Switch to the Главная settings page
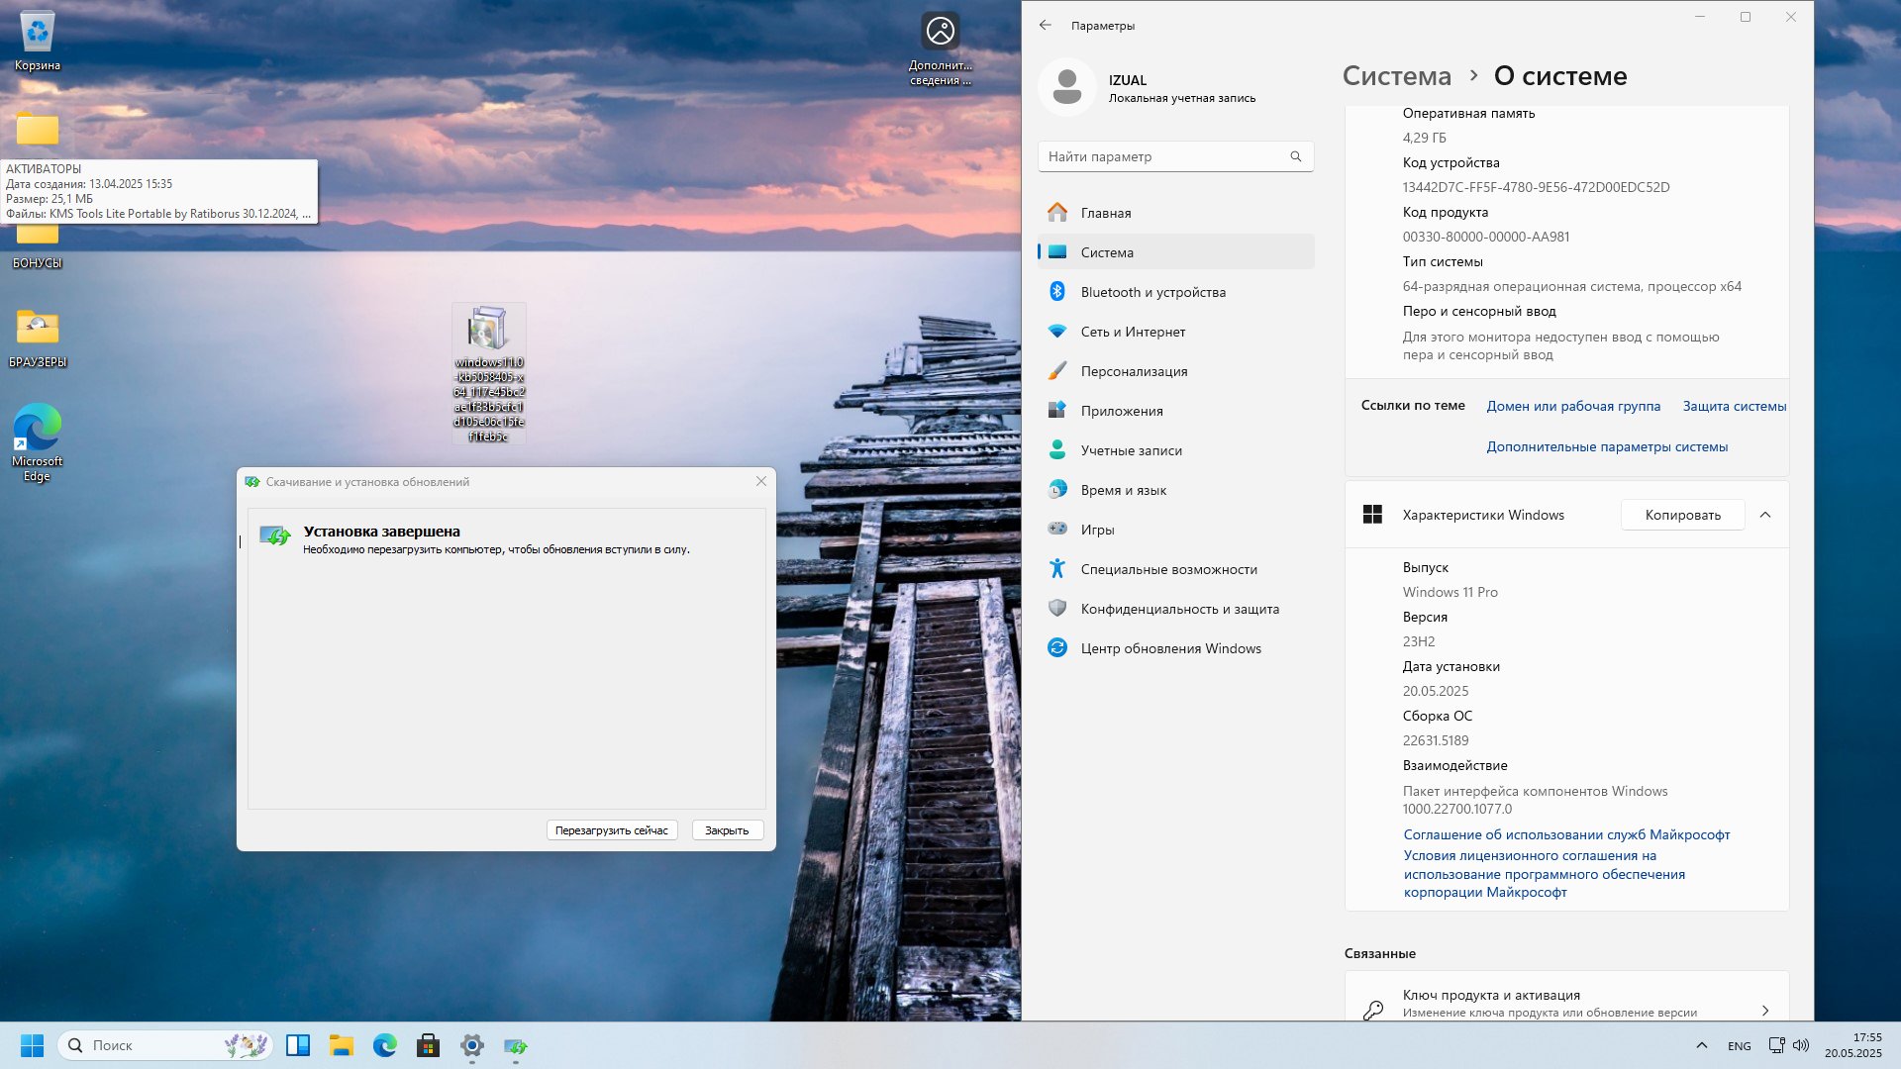 (x=1105, y=213)
